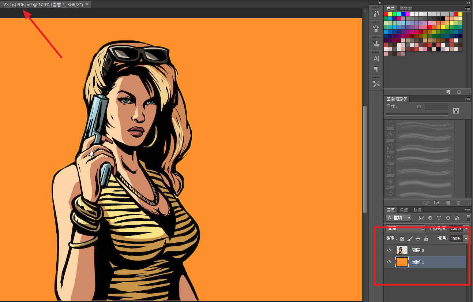Pick the cyan swatch in the top swatch row
The image size is (473, 302).
pos(399,14)
